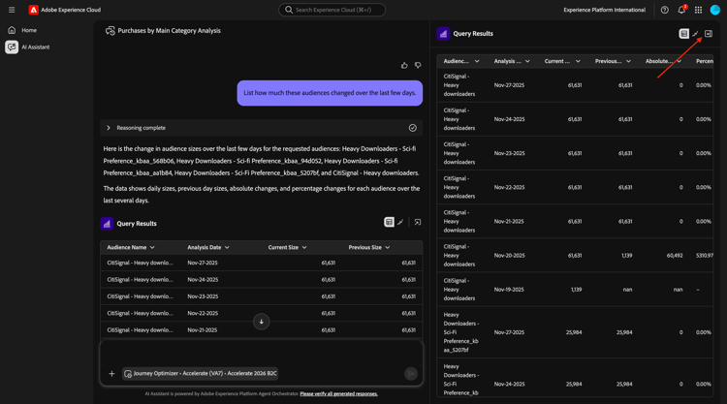The height and width of the screenshot is (404, 727).
Task: Select Nov-27-2025 row in chat table
Action: tap(262, 263)
